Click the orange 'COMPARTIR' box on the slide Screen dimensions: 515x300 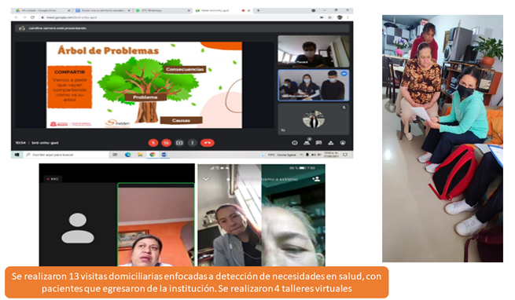pyautogui.click(x=70, y=86)
